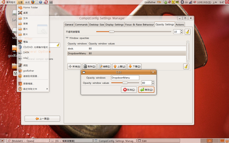Increase Opacity window values spinner in Edit dialog

click(153, 82)
